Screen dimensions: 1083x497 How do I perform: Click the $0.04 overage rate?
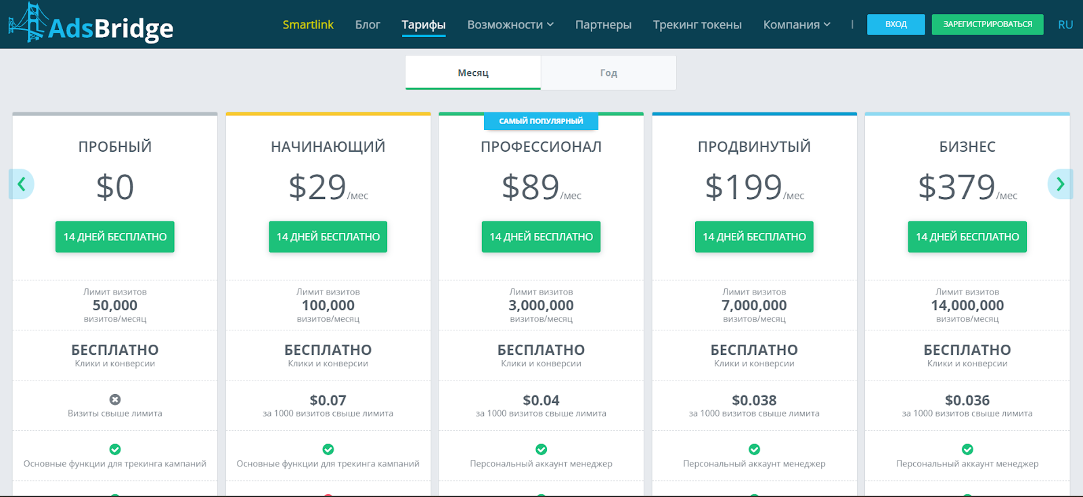pos(541,400)
